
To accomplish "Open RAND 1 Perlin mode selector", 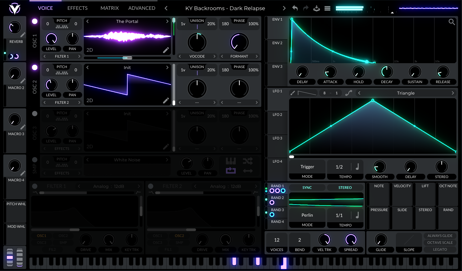I will pyautogui.click(x=307, y=218).
